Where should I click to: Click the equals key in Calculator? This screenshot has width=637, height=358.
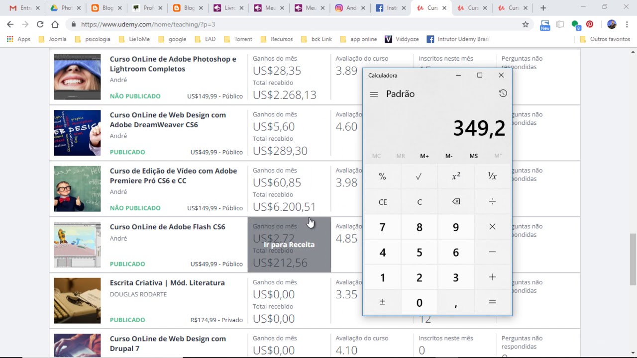(492, 302)
